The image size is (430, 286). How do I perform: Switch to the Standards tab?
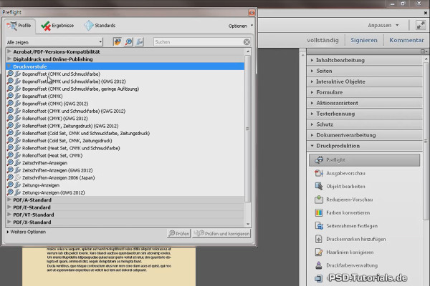[x=100, y=26]
